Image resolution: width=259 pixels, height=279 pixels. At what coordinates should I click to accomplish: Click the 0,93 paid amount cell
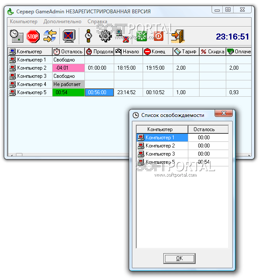coord(239,92)
